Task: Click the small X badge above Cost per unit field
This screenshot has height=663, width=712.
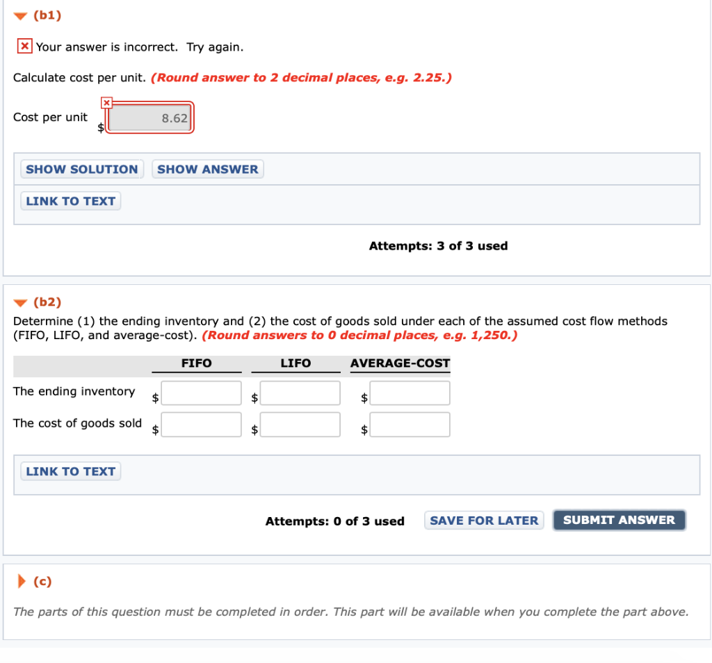Action: pos(106,101)
